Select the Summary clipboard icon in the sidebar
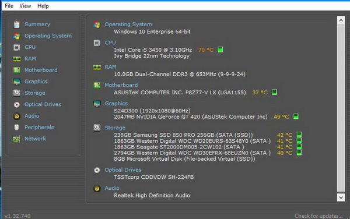350x219 pixels. point(17,24)
